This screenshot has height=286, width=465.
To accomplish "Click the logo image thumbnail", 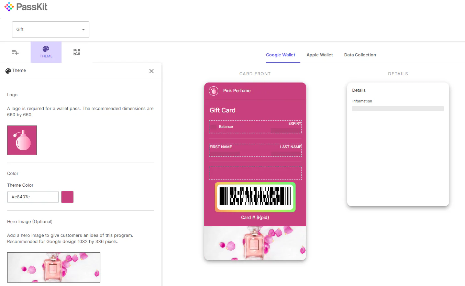I will (x=22, y=140).
